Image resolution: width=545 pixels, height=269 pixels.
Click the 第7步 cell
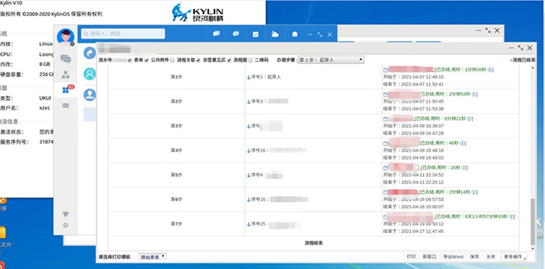pyautogui.click(x=177, y=224)
